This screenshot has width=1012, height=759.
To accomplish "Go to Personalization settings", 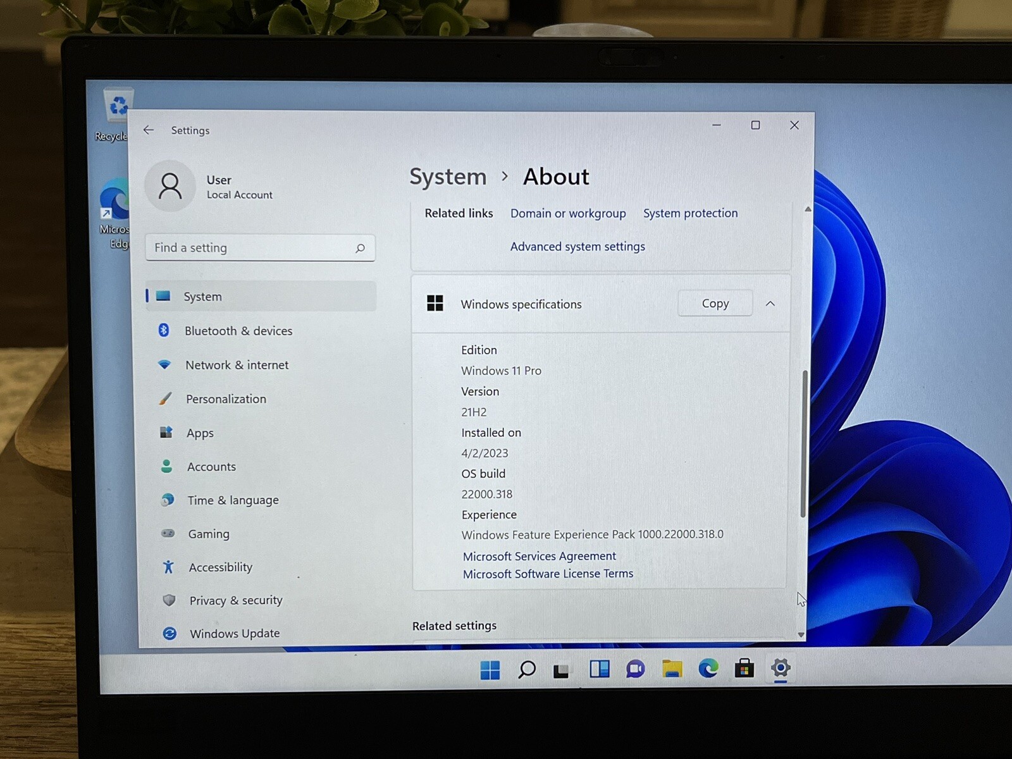I will (x=226, y=399).
